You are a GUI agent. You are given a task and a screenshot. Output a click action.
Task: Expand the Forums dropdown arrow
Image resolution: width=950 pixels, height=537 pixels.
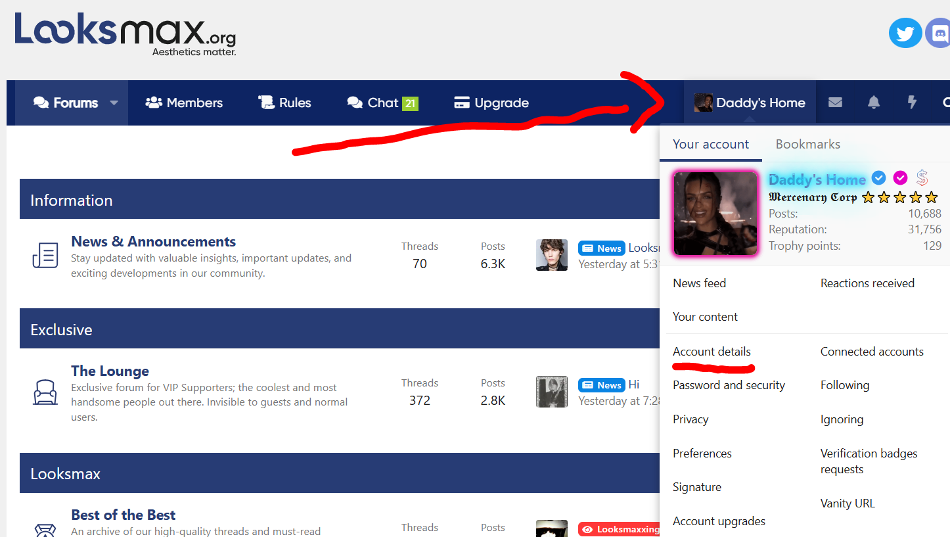pos(114,103)
